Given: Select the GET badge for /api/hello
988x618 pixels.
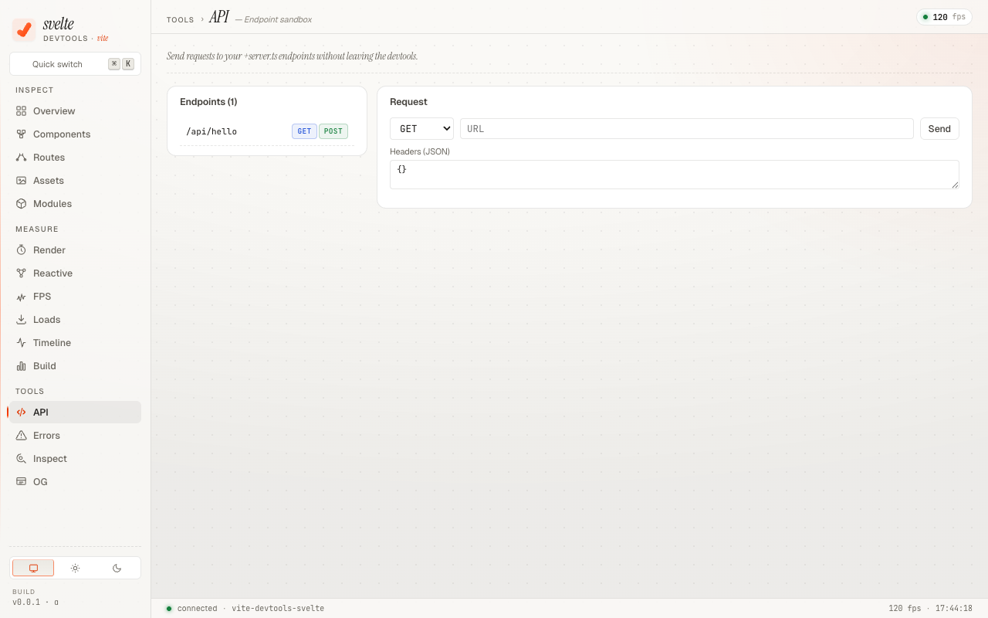Looking at the screenshot, I should 304,131.
